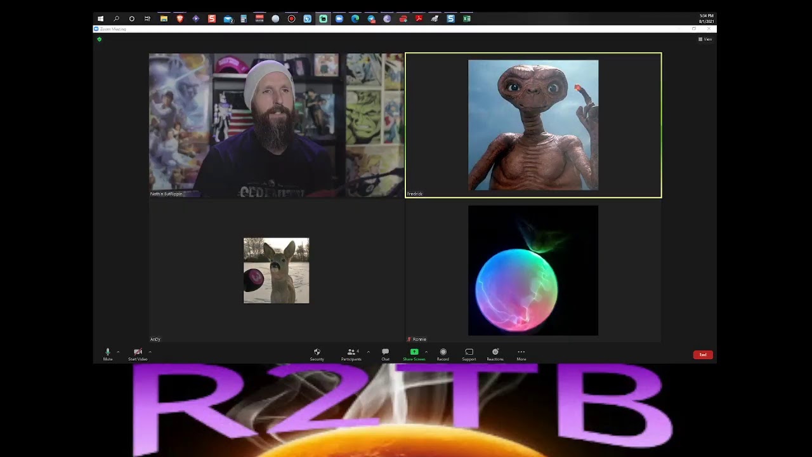The image size is (812, 457).
Task: Open File Explorer from the taskbar
Action: pos(164,19)
